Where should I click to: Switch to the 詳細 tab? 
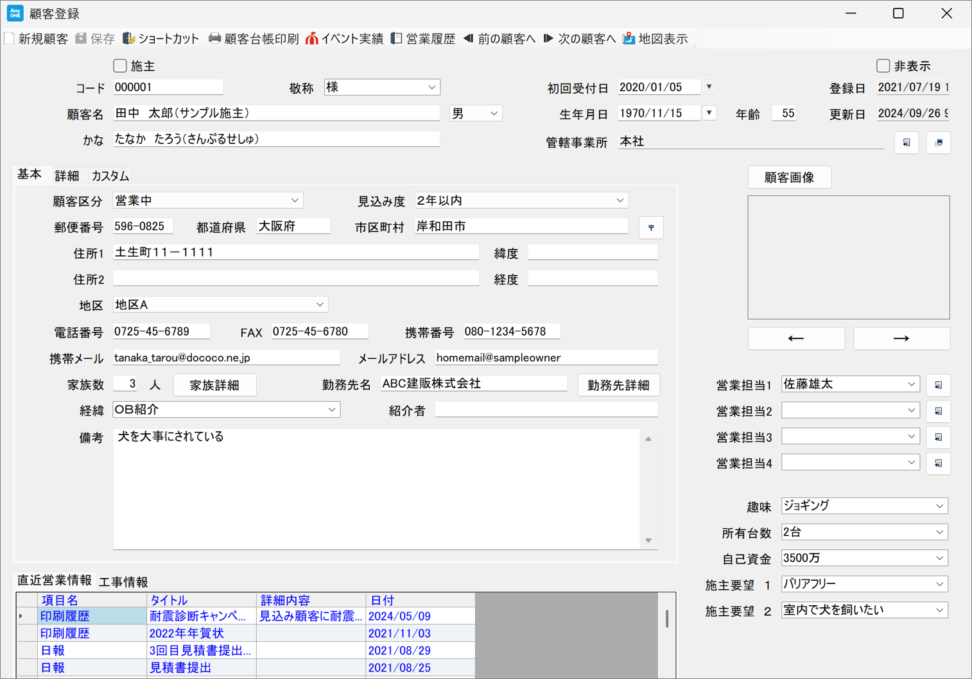[67, 176]
